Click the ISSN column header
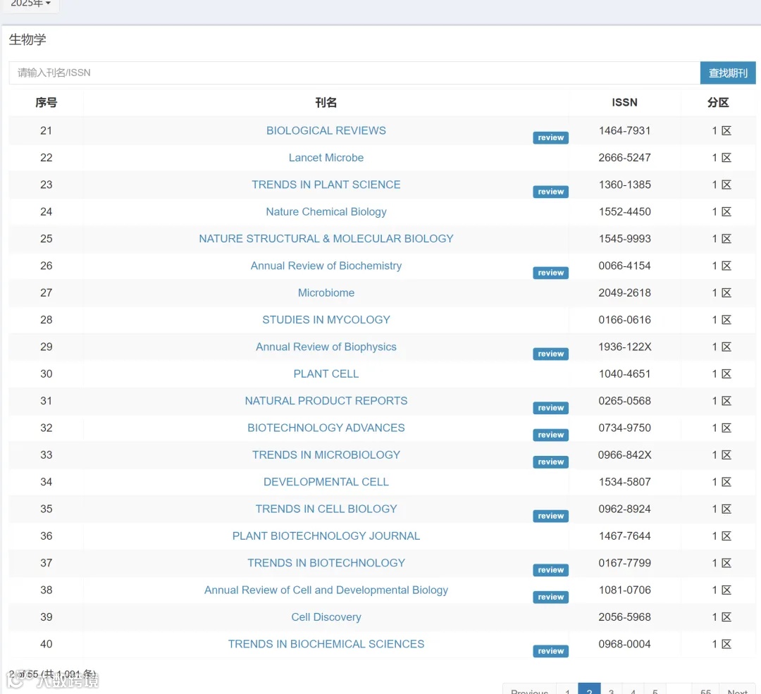The image size is (761, 694). [624, 102]
